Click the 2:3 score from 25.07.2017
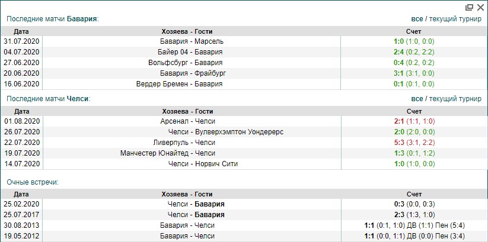 398,215
